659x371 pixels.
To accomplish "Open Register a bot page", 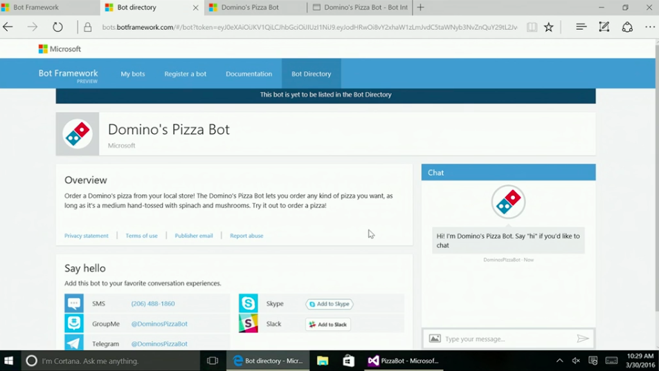I will [x=186, y=74].
